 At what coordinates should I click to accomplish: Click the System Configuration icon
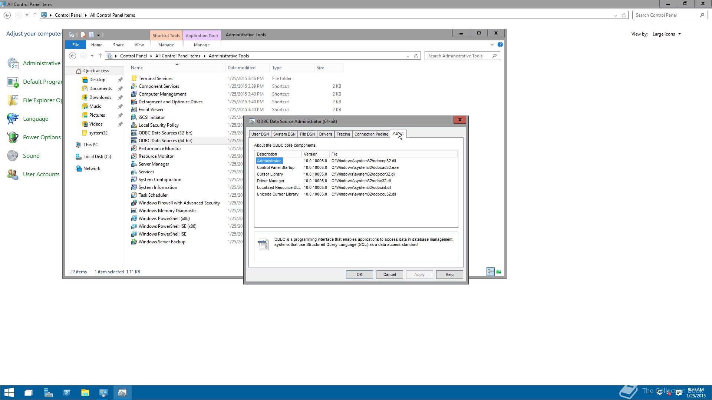pos(134,180)
